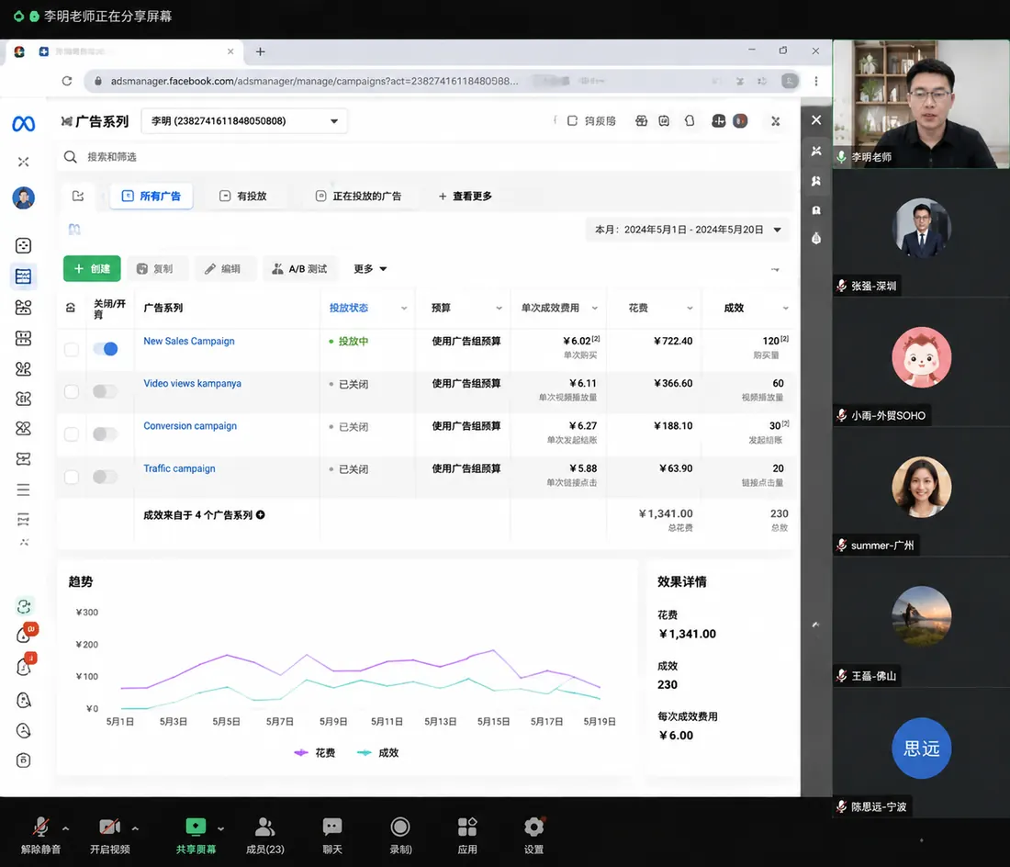The width and height of the screenshot is (1010, 867).
Task: Open the Conversion campaign link
Action: tap(190, 426)
